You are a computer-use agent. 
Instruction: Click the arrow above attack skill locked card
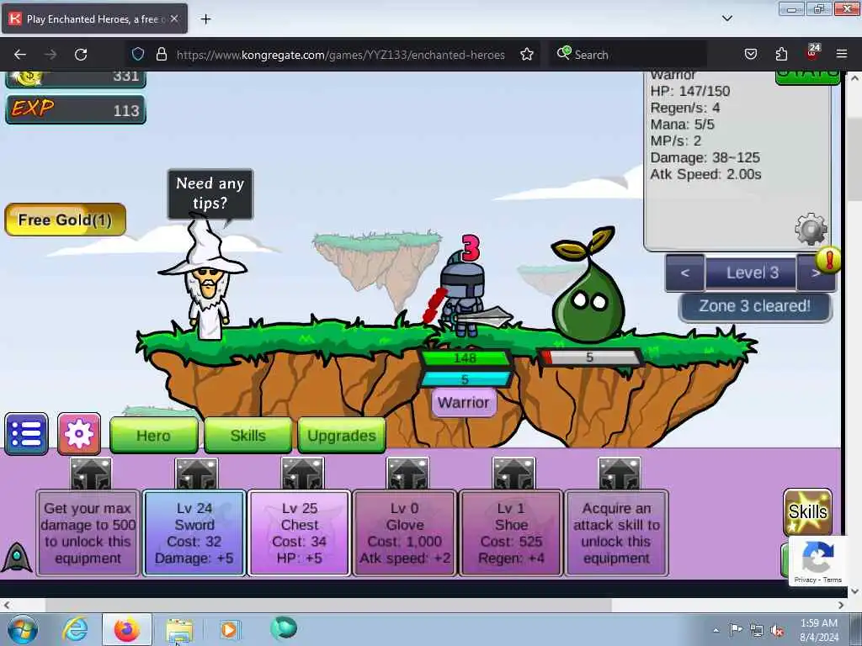[x=620, y=474]
